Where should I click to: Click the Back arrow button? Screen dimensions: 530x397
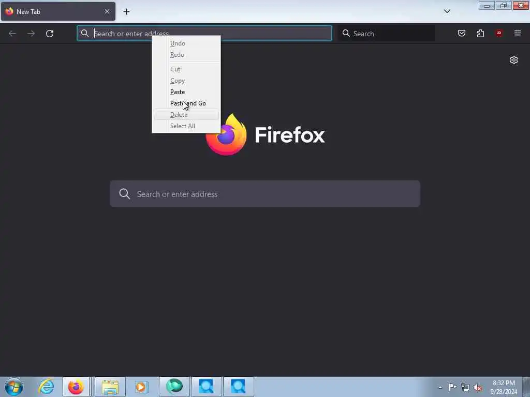pyautogui.click(x=12, y=34)
